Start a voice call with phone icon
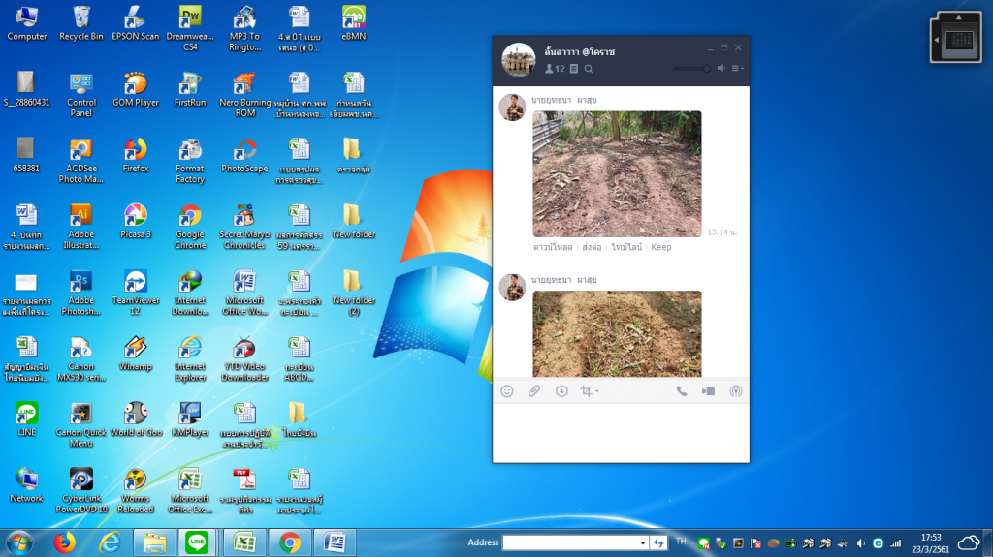 pyautogui.click(x=682, y=391)
